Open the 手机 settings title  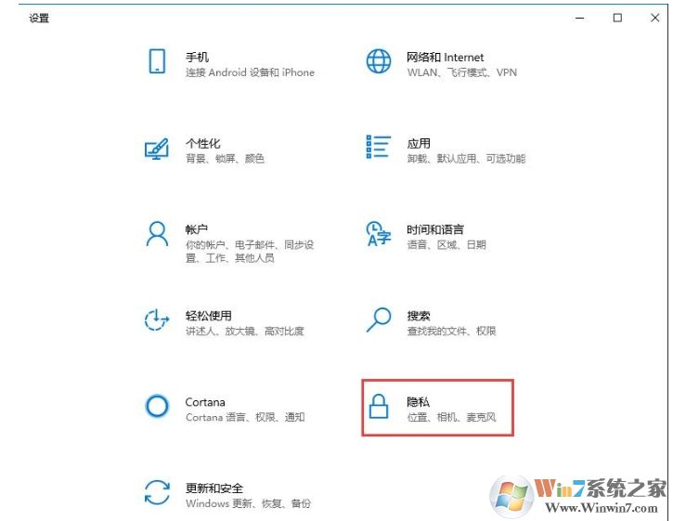[x=197, y=58]
